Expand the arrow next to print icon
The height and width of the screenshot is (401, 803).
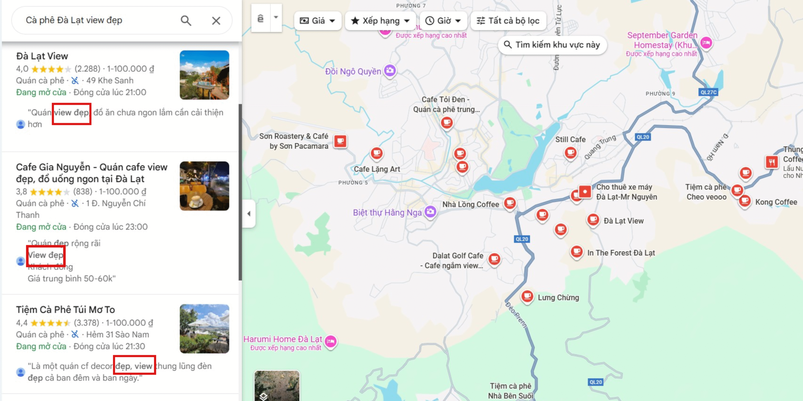tap(276, 18)
